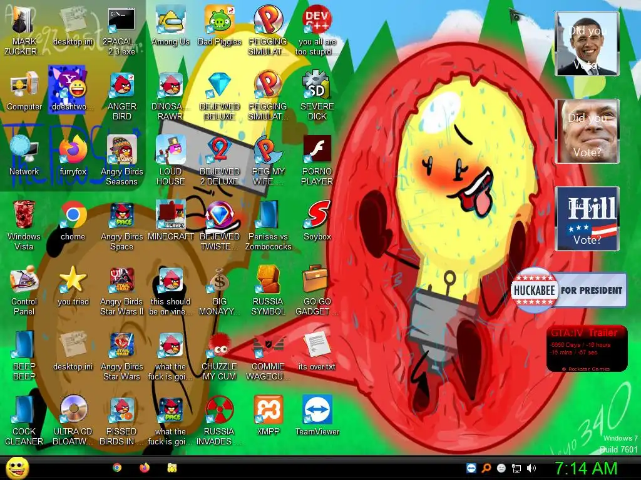Click the smiley face tray icon
Viewport: 641px width, 480px height.
(x=501, y=468)
